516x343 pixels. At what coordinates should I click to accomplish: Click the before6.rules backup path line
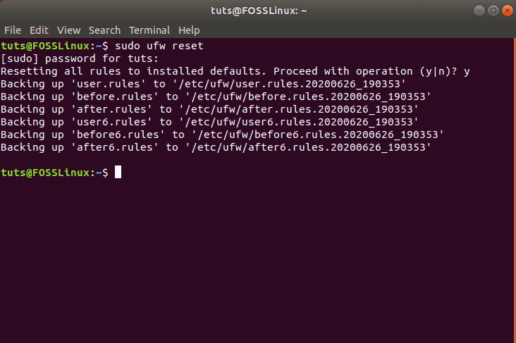click(x=223, y=135)
